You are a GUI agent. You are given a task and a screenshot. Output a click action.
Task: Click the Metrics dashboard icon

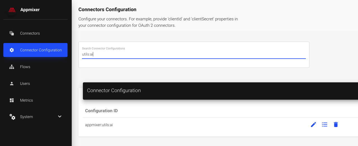pyautogui.click(x=12, y=100)
